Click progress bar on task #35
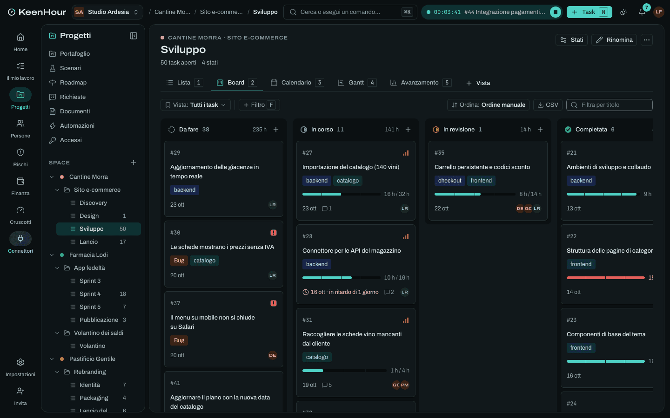Image resolution: width=670 pixels, height=418 pixels. [x=475, y=194]
